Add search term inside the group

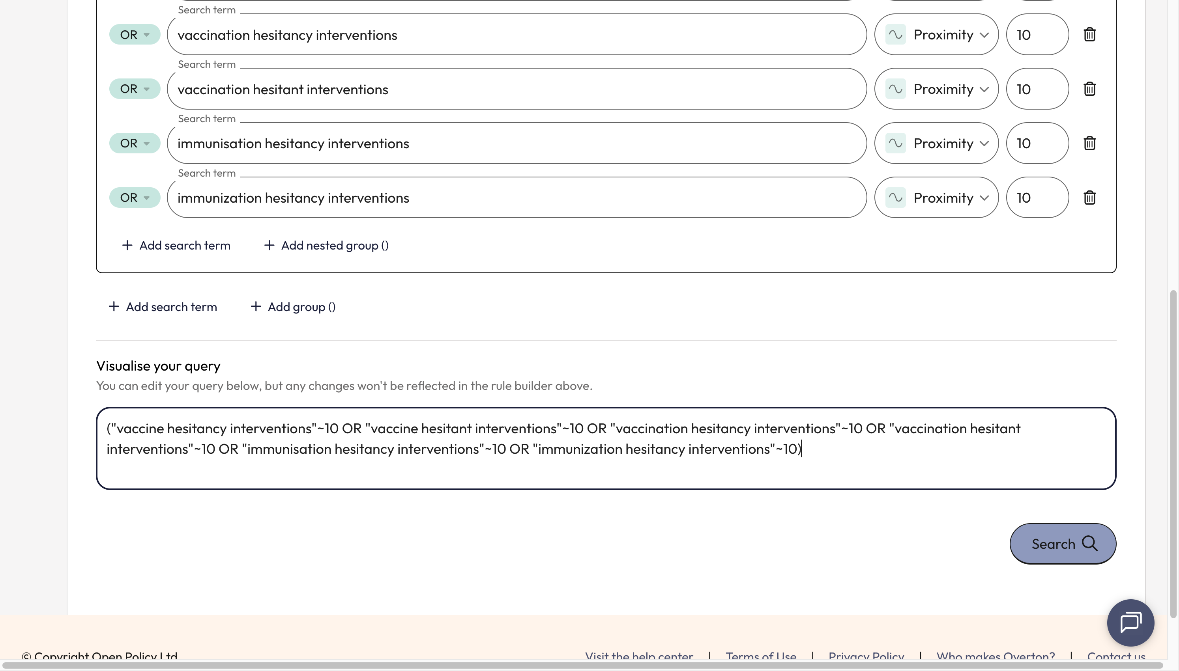click(x=176, y=245)
